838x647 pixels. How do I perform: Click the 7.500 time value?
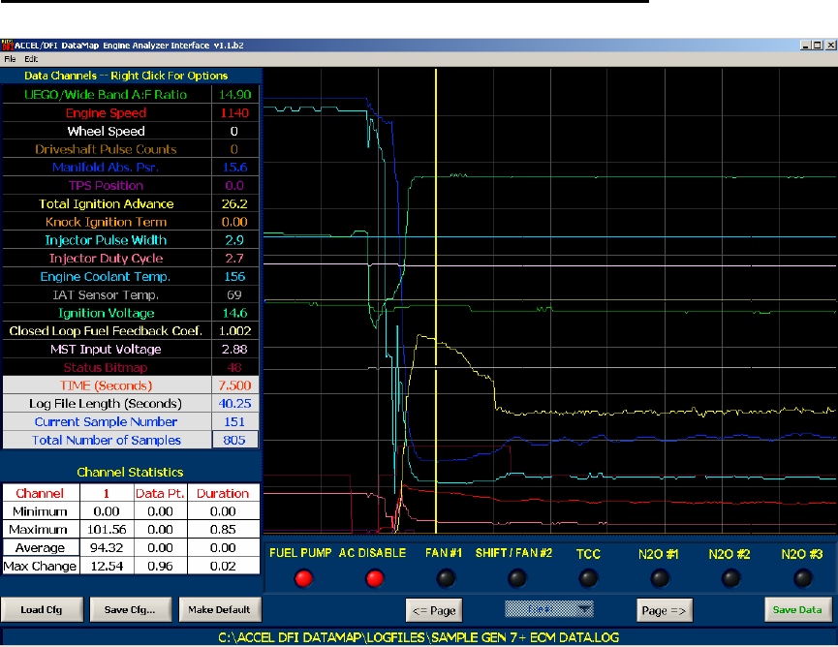(235, 385)
